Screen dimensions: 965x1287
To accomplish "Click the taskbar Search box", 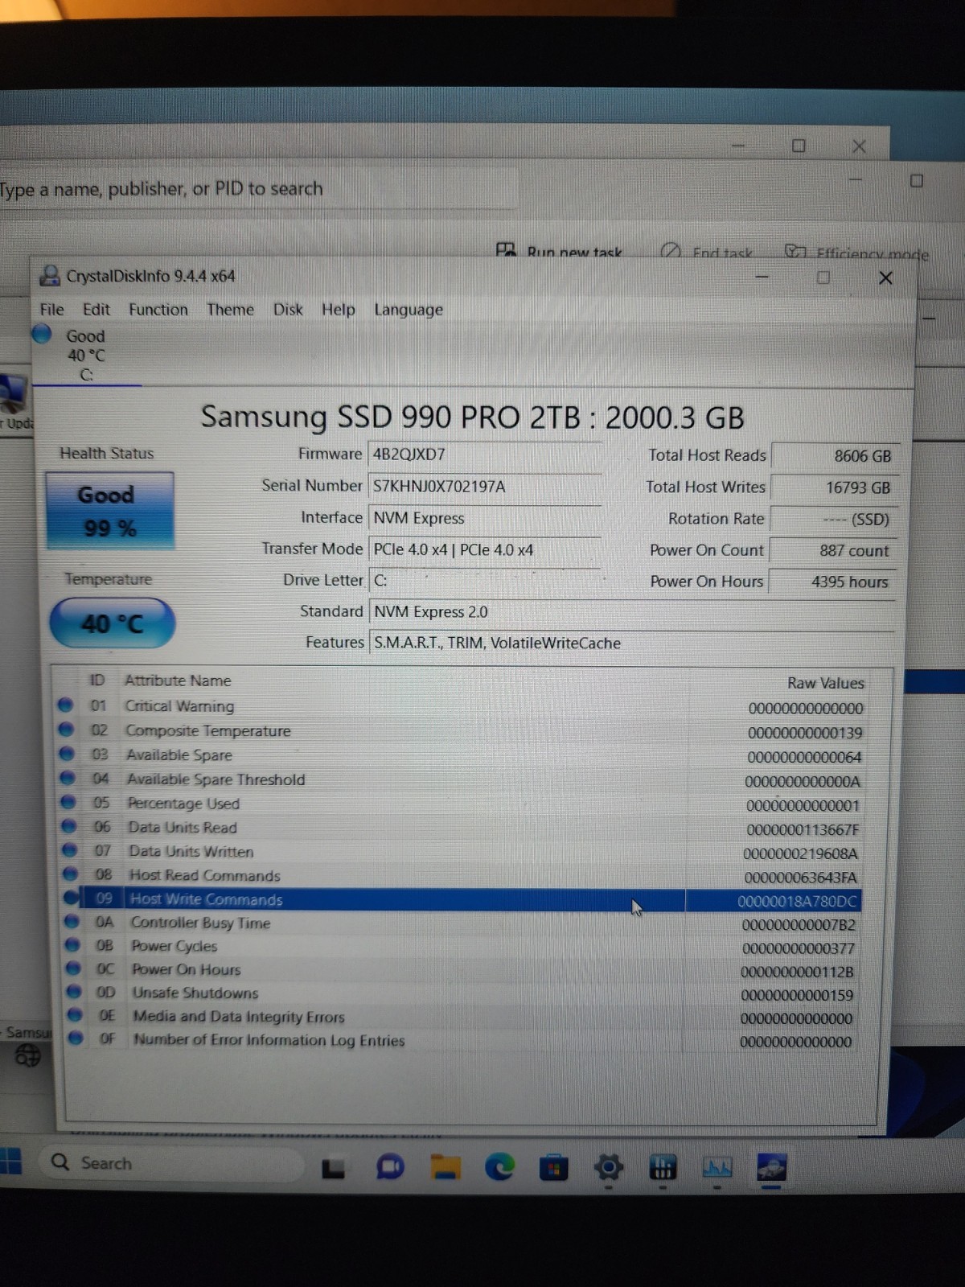I will tap(170, 1163).
